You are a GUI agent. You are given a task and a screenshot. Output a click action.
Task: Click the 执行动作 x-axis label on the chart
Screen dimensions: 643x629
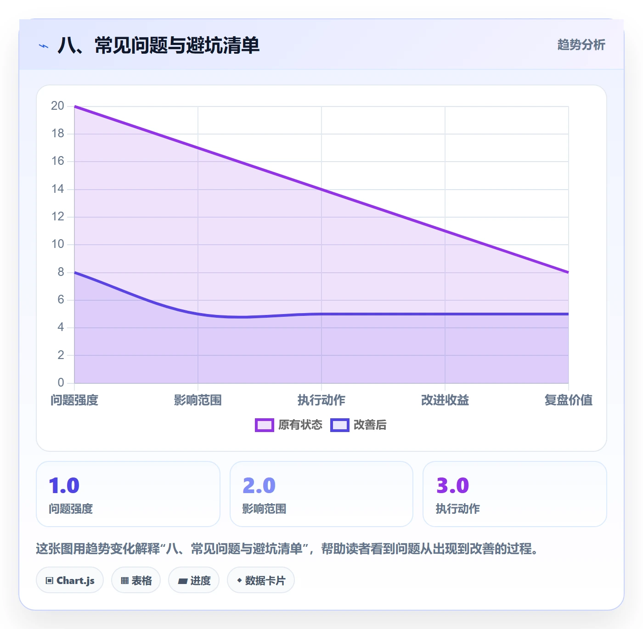point(321,400)
